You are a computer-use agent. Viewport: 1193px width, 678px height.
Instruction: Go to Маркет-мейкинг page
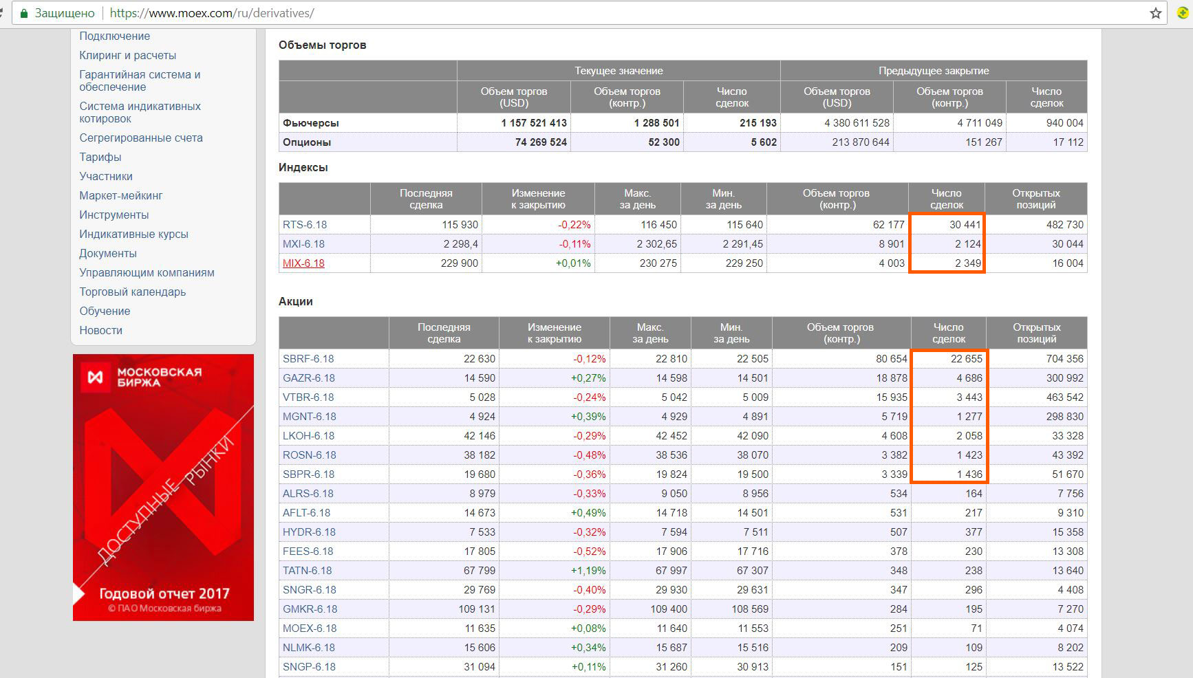pyautogui.click(x=120, y=195)
